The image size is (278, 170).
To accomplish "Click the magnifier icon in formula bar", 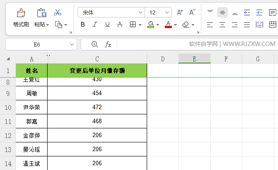I will click(x=95, y=44).
